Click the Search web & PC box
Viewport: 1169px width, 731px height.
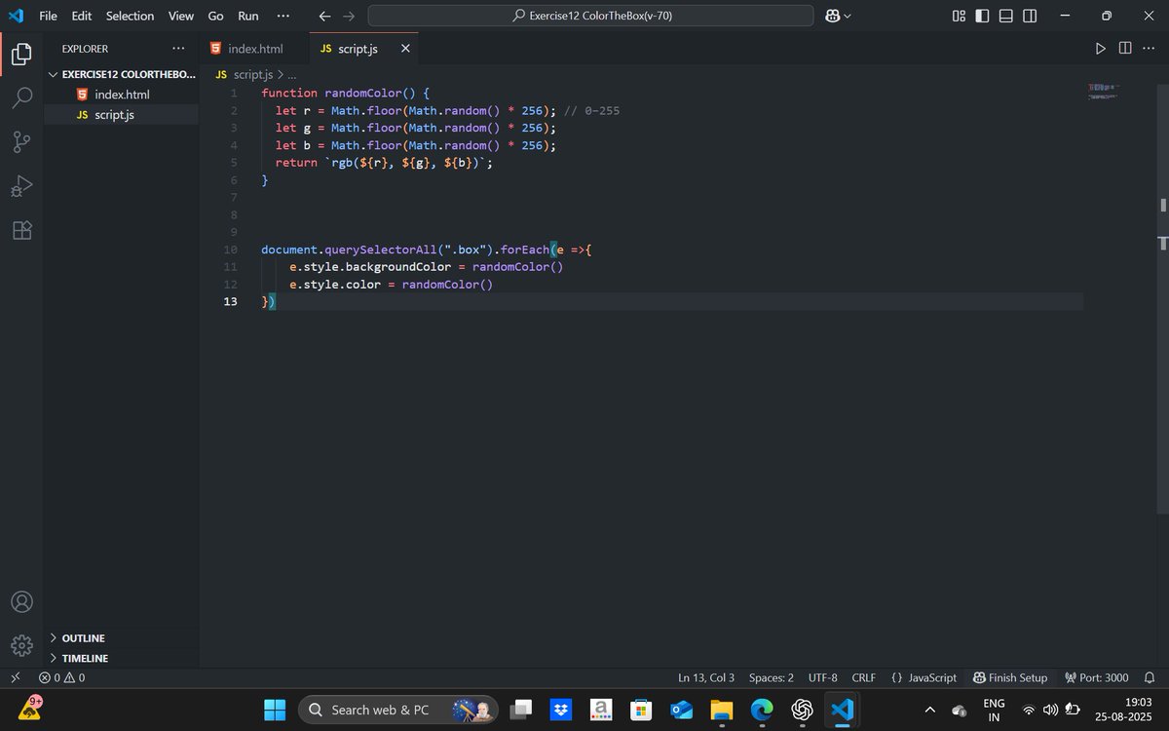[x=397, y=710]
